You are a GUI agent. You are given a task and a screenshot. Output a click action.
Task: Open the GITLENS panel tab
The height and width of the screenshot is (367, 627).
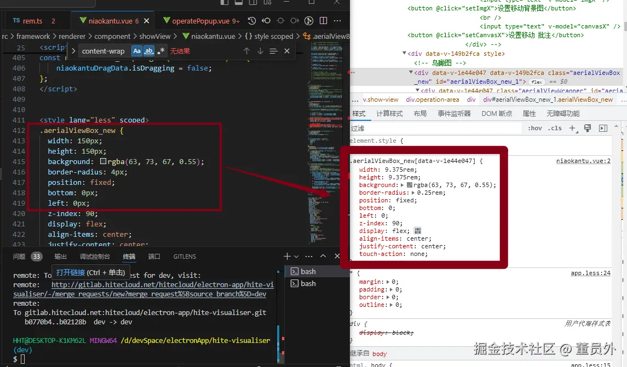pos(185,257)
